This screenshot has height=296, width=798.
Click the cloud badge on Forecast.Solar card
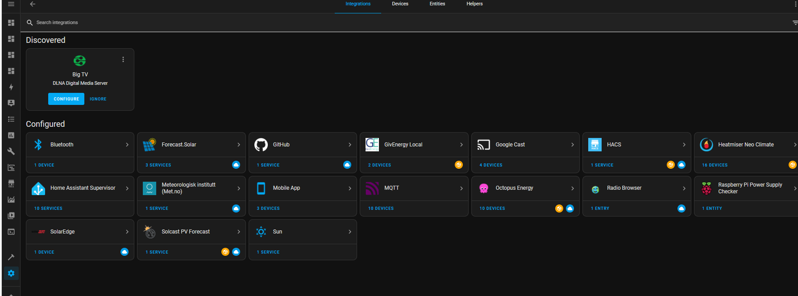click(236, 165)
